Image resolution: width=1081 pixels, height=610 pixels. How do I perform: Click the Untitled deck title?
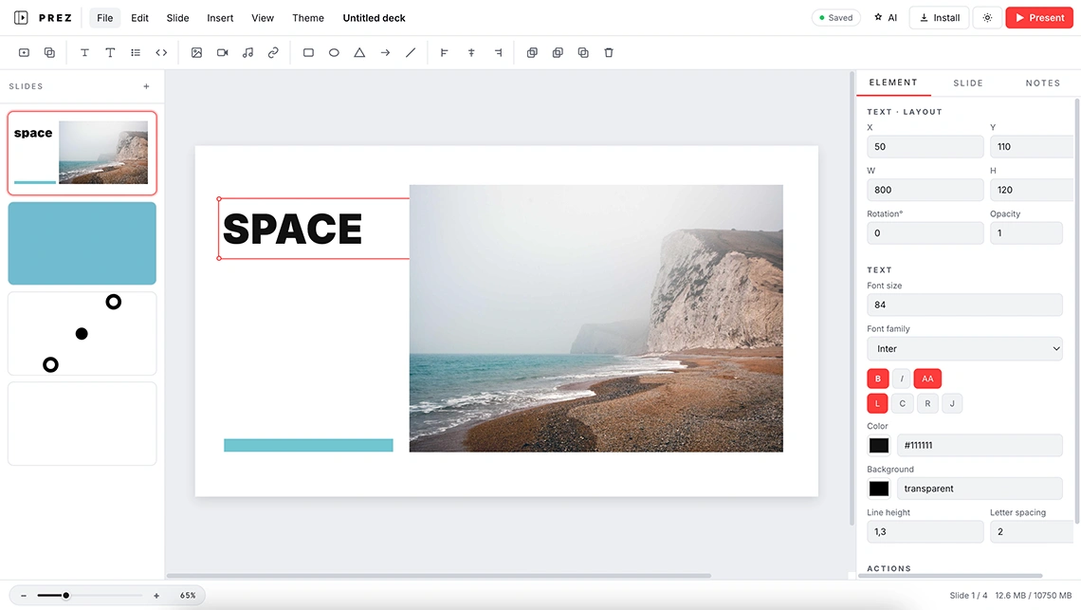[375, 18]
